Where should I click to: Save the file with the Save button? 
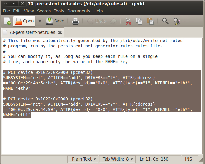55,21
